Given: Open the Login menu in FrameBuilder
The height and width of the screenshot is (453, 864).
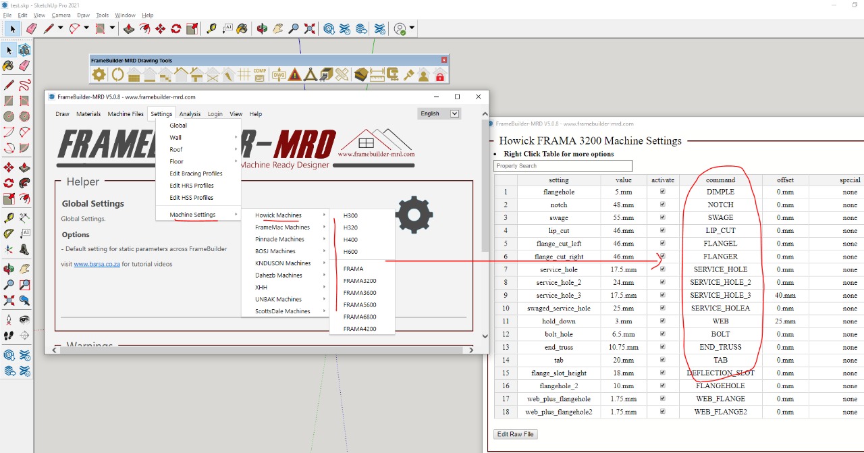Looking at the screenshot, I should tap(215, 114).
